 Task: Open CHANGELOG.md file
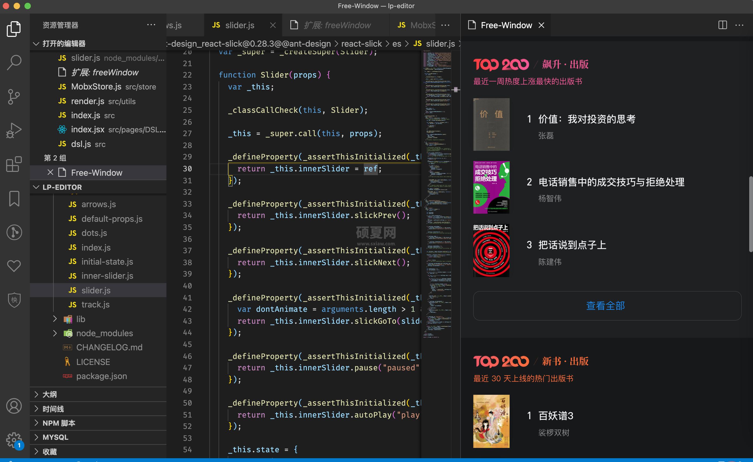(x=98, y=347)
